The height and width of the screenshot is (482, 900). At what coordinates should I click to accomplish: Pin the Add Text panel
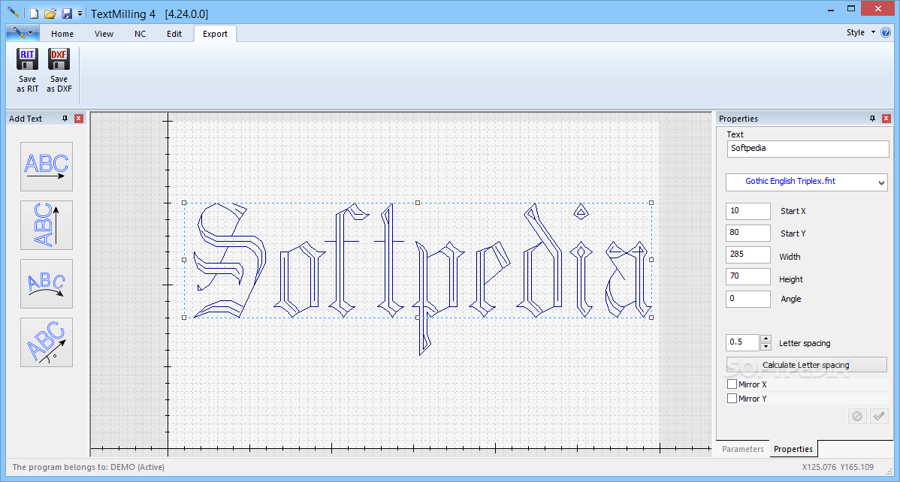pos(65,118)
